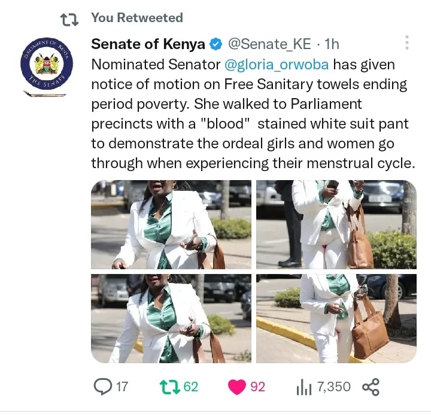The height and width of the screenshot is (417, 431).
Task: Open the bottom-right tweet photo
Action: pos(336,318)
